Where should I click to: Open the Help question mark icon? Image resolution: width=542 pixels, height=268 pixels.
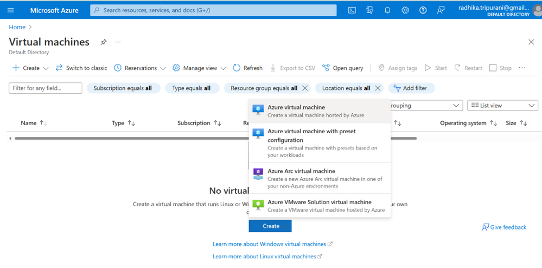point(423,10)
